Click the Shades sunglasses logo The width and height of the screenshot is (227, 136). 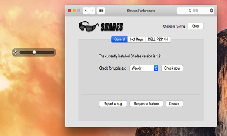click(89, 26)
